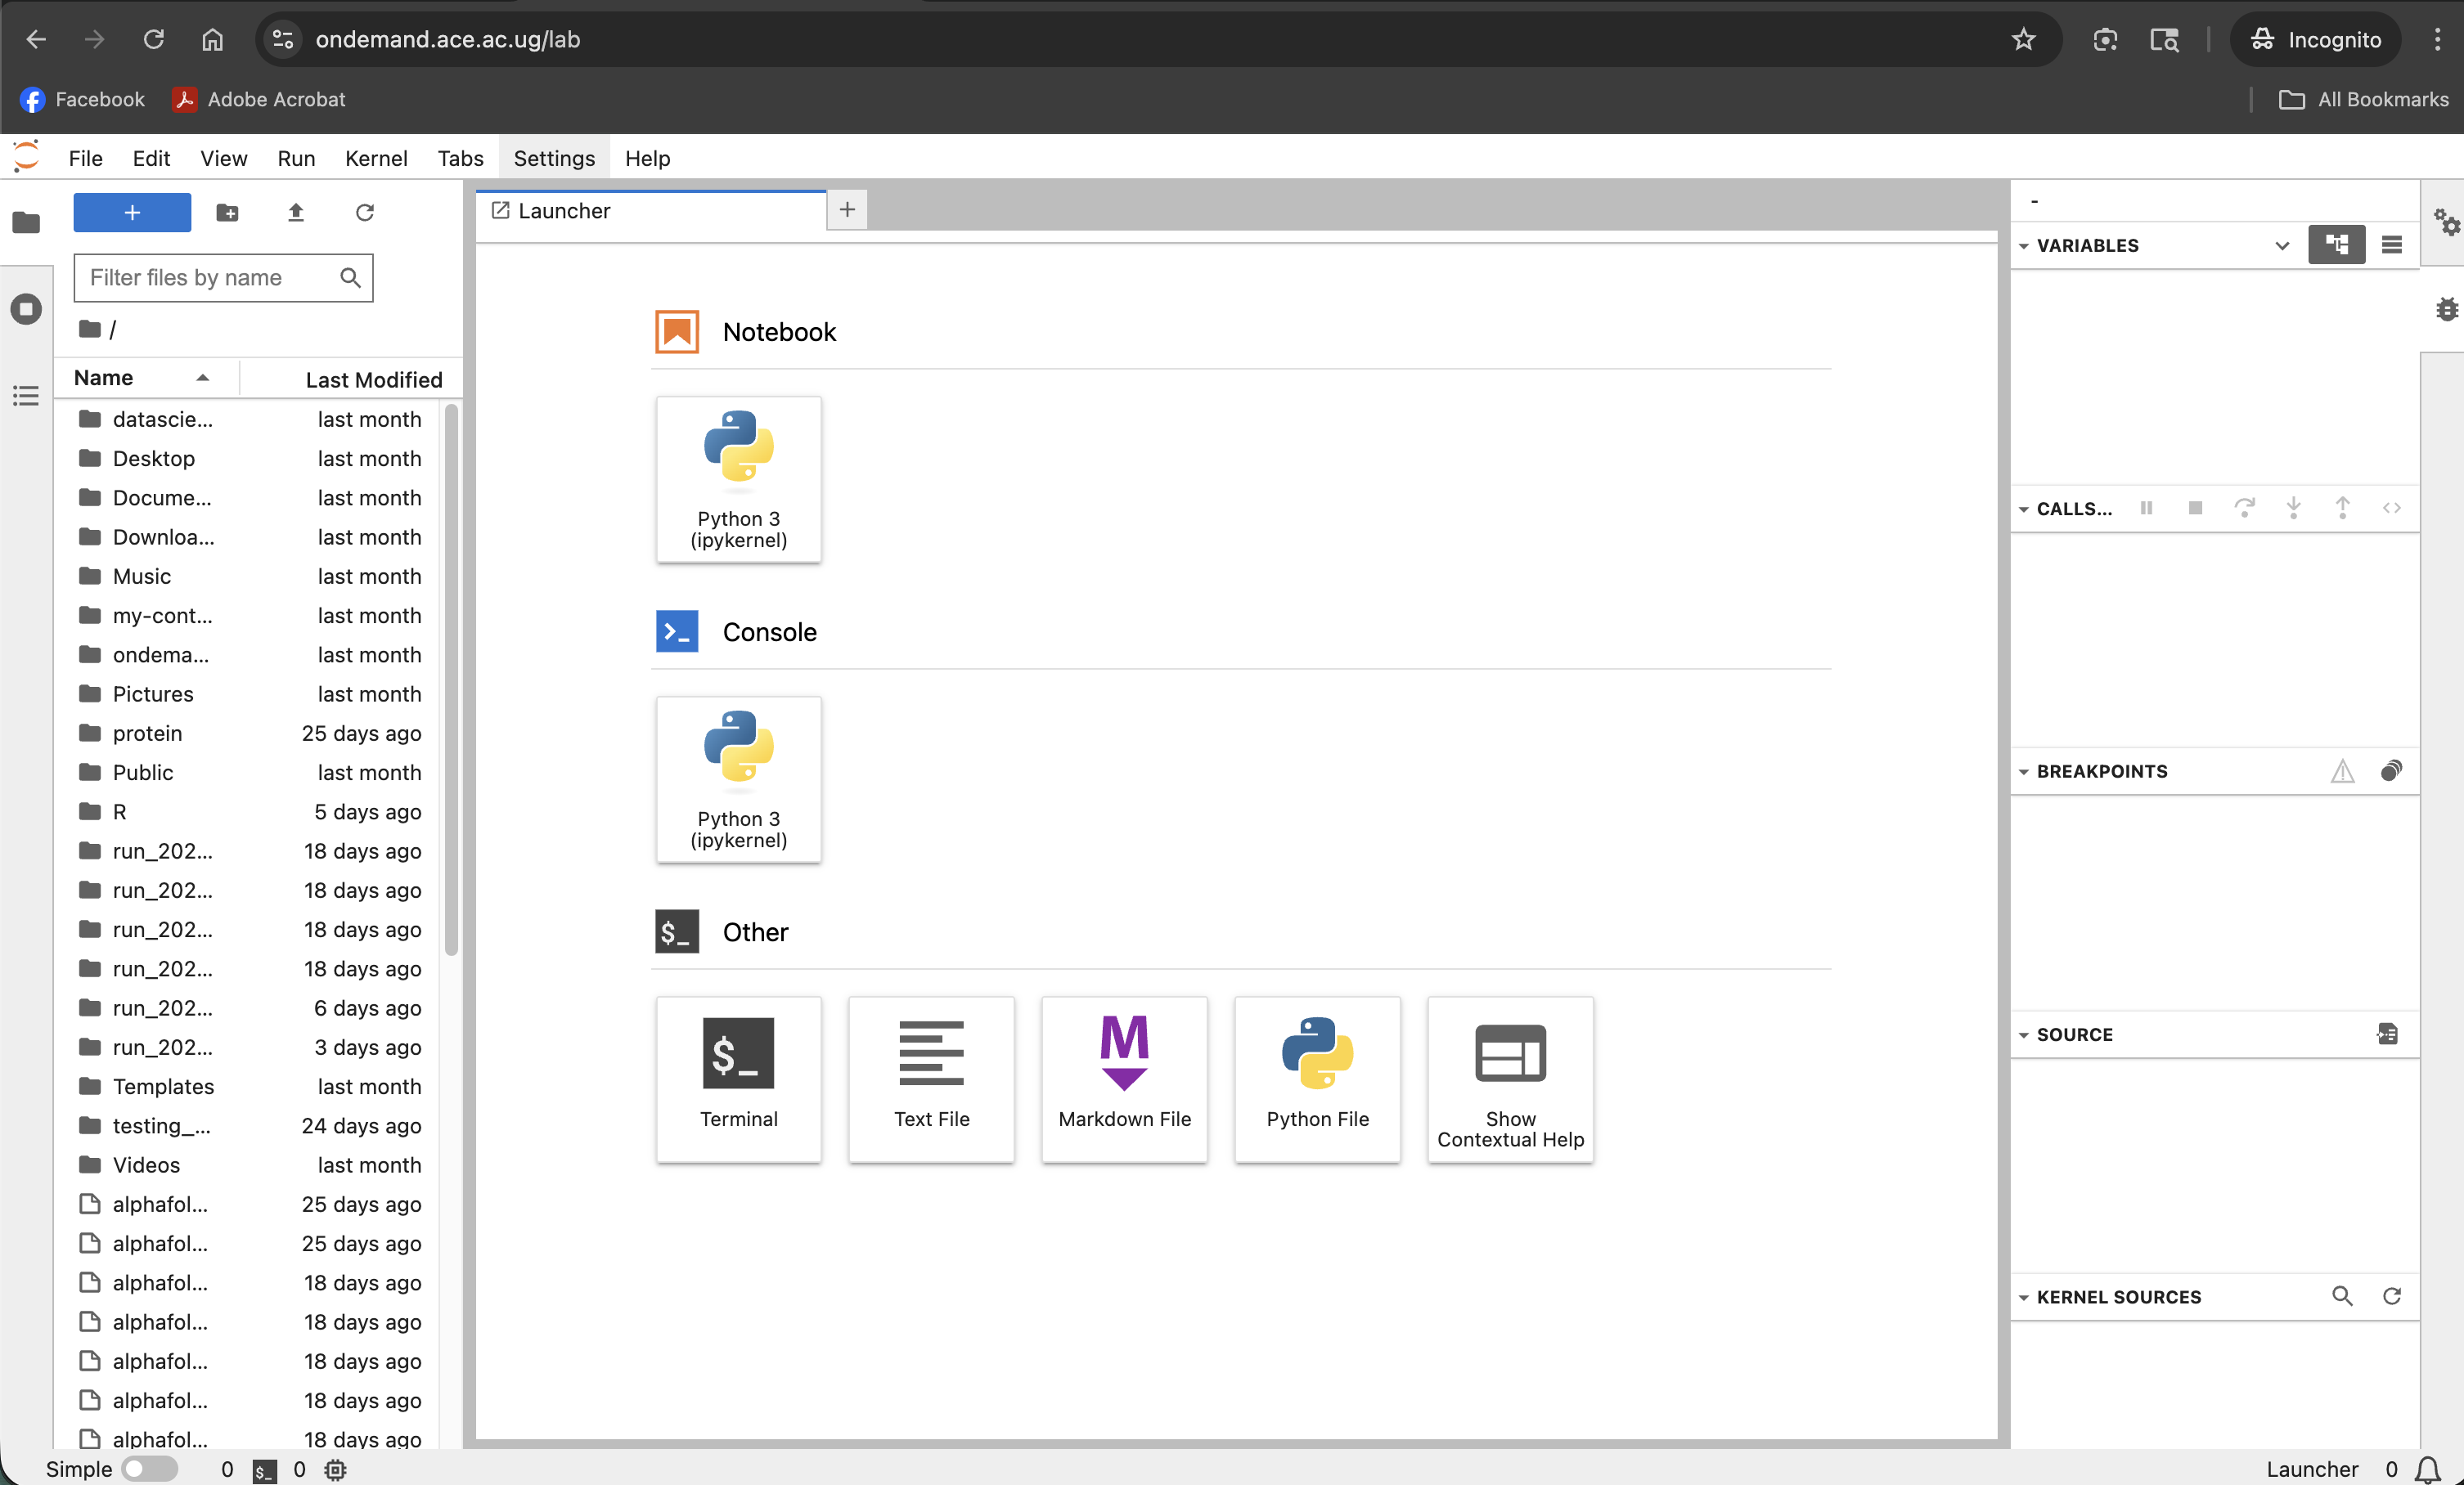Screen dimensions: 2464x1485
Task: Create a new folder in the file browser
Action: [x=227, y=213]
